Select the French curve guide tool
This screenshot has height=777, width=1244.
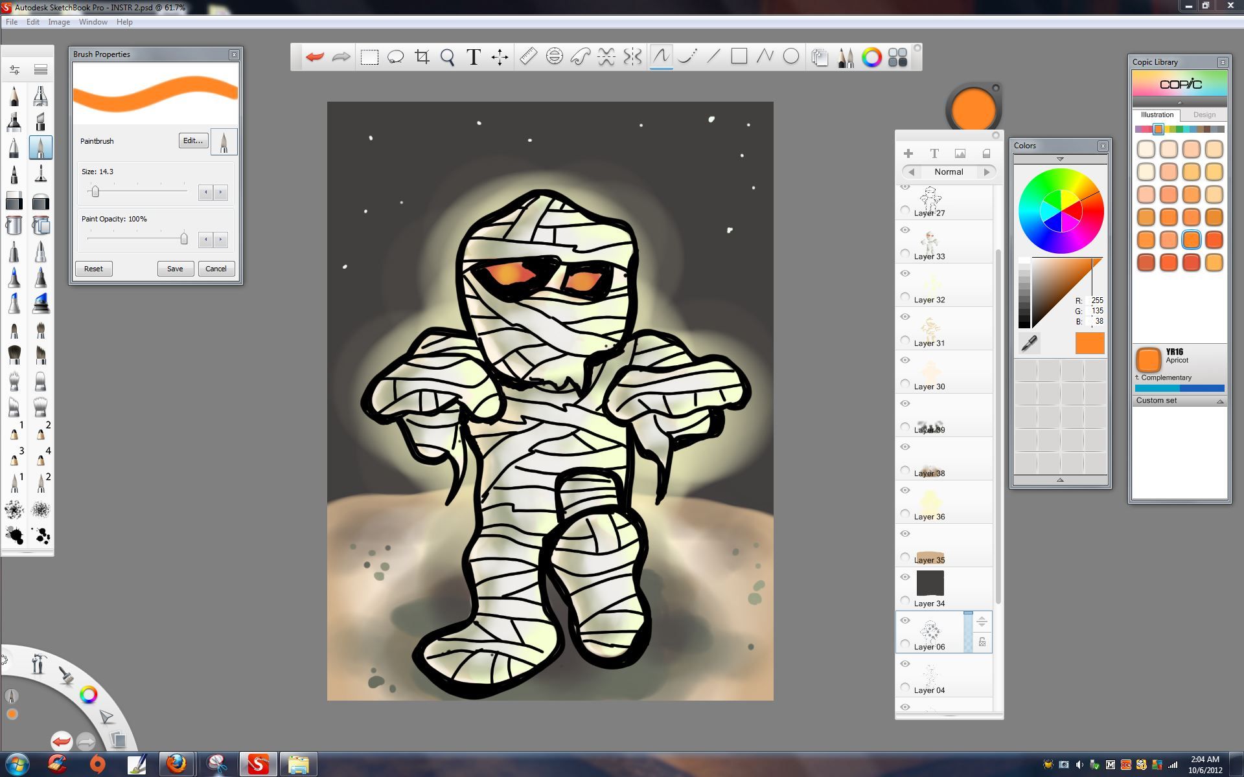tap(581, 57)
